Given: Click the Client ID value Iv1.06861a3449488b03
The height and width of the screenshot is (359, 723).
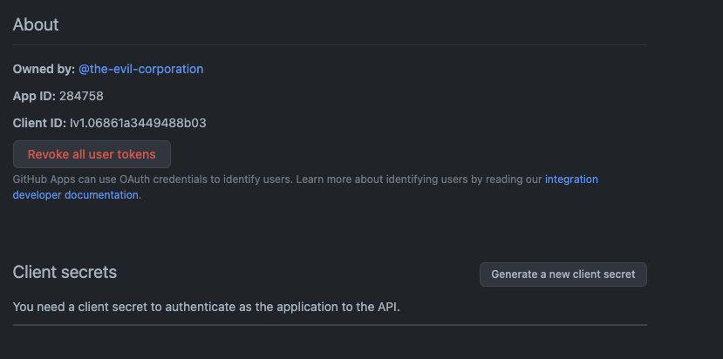Looking at the screenshot, I should tap(138, 123).
